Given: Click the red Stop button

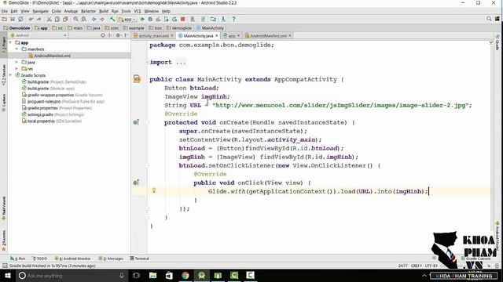Looking at the screenshot, I should [x=183, y=20].
